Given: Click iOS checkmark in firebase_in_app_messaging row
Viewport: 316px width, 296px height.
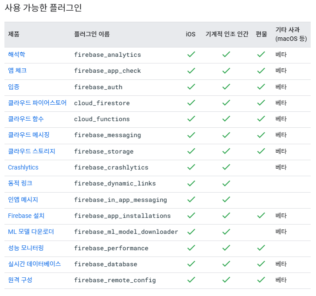Looking at the screenshot, I should [x=191, y=200].
